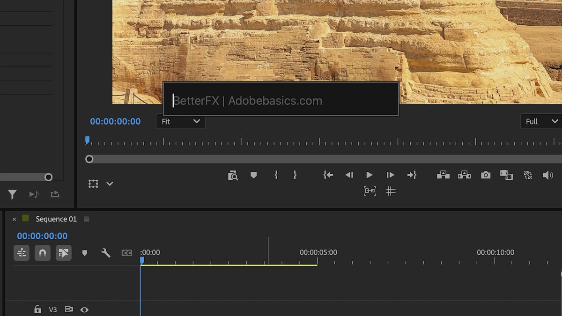The height and width of the screenshot is (316, 562).
Task: Click the transform bounding box icon
Action: tap(93, 184)
